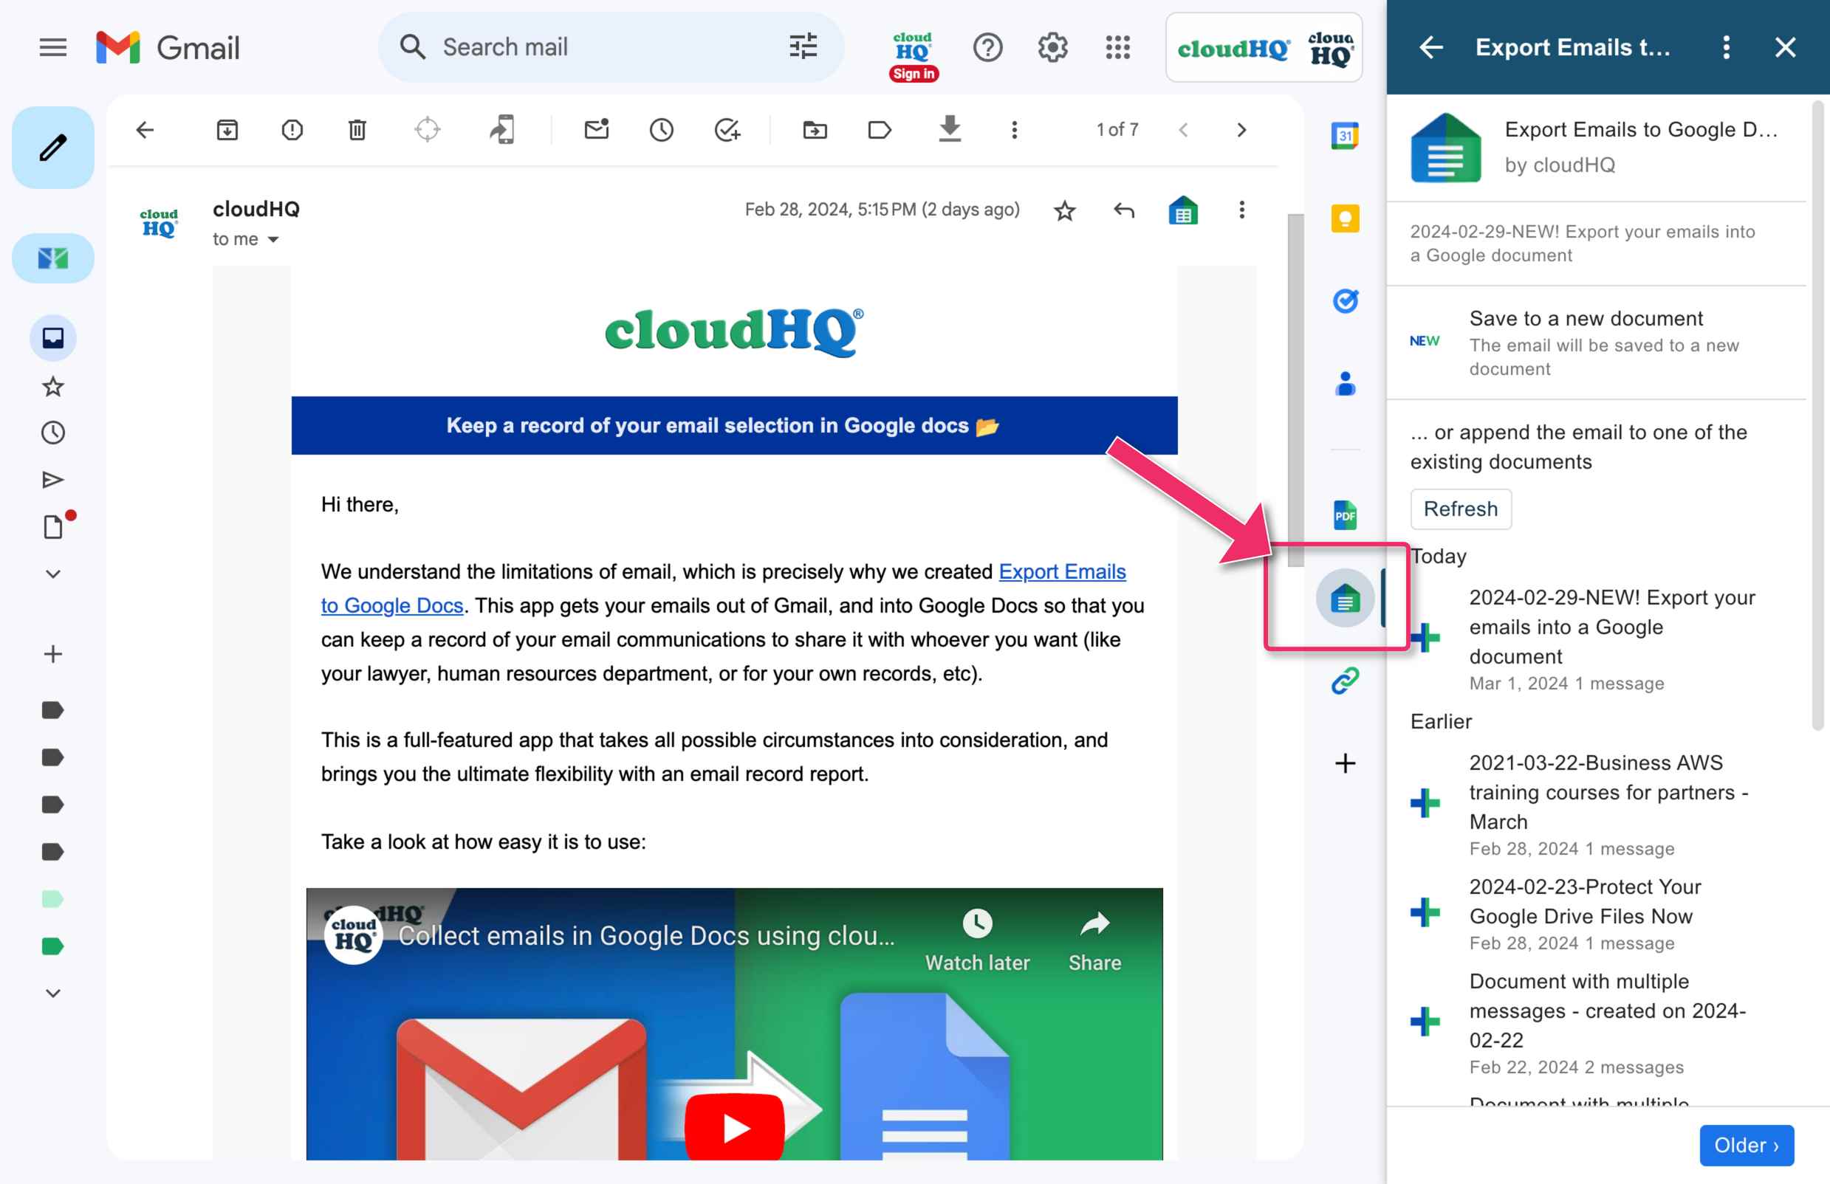Click Refresh button in add-on panel
1830x1184 pixels.
coord(1460,509)
